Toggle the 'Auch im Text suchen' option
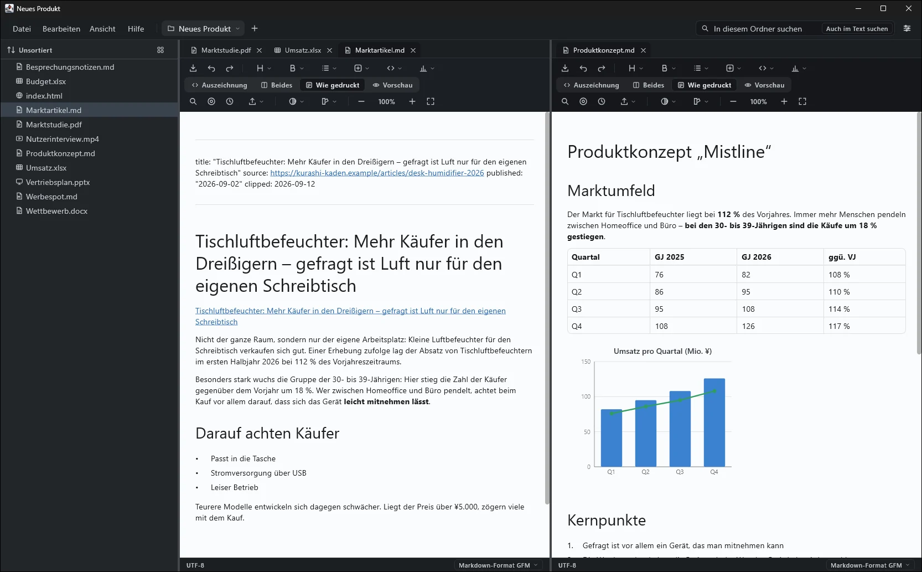The height and width of the screenshot is (572, 922). pyautogui.click(x=857, y=29)
